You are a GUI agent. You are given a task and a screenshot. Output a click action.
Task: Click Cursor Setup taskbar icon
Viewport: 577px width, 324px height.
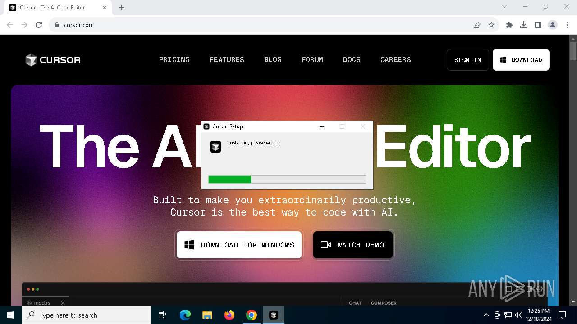pos(274,315)
